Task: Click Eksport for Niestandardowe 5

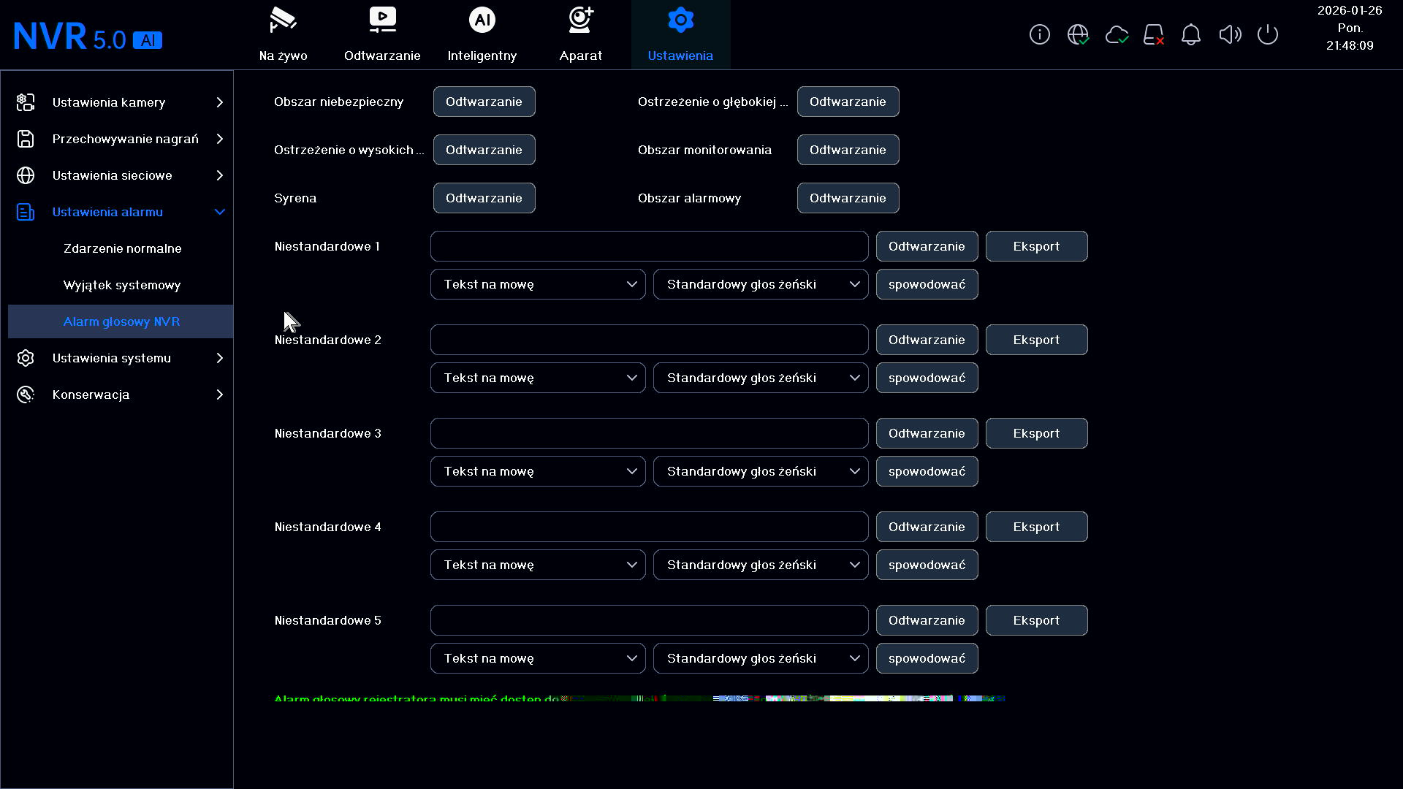Action: tap(1036, 620)
